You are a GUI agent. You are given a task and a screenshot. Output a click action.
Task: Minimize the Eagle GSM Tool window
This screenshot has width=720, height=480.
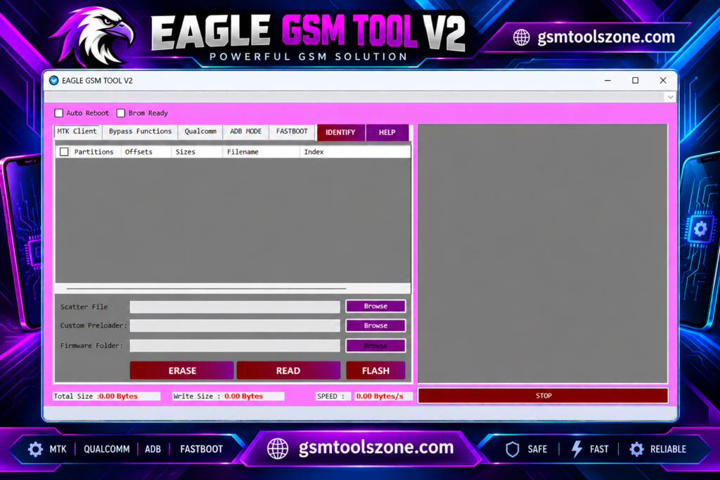pos(607,80)
